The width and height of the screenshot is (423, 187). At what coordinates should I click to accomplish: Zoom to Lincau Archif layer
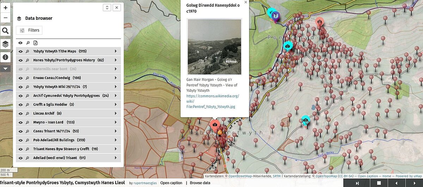[x=27, y=113]
